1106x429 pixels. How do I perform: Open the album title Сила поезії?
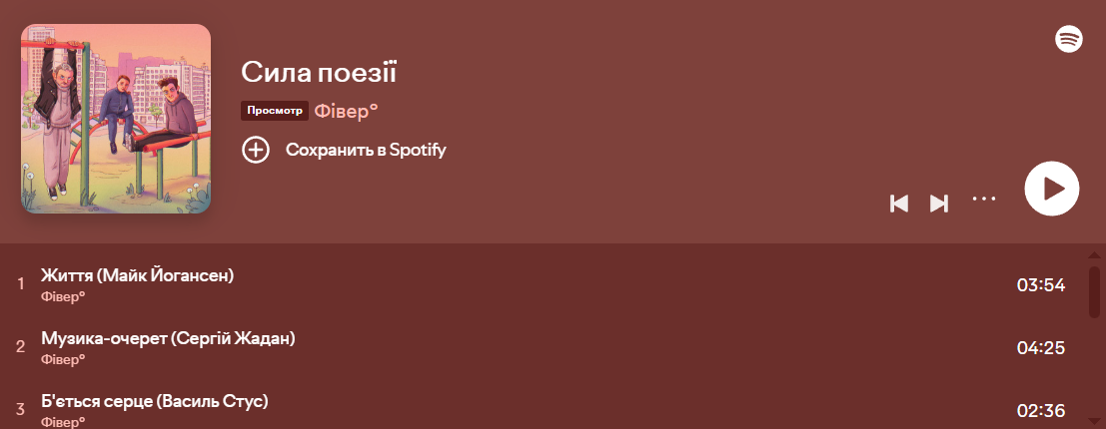click(x=320, y=72)
